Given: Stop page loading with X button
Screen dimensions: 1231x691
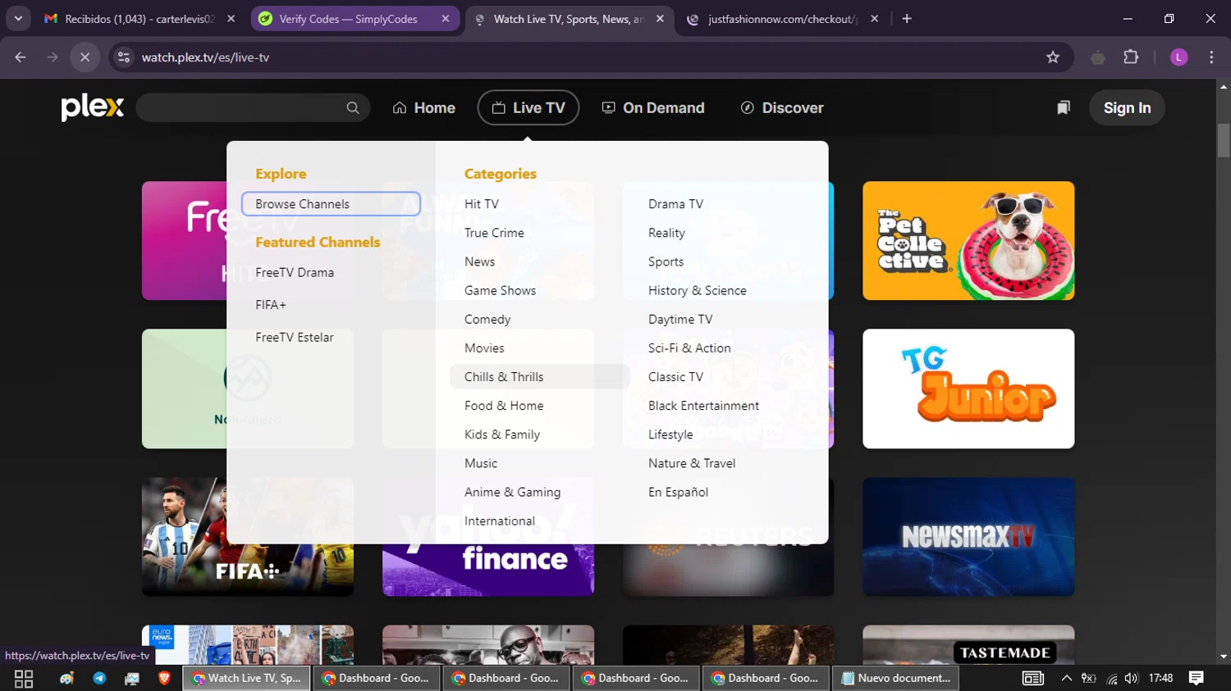Looking at the screenshot, I should click(85, 57).
